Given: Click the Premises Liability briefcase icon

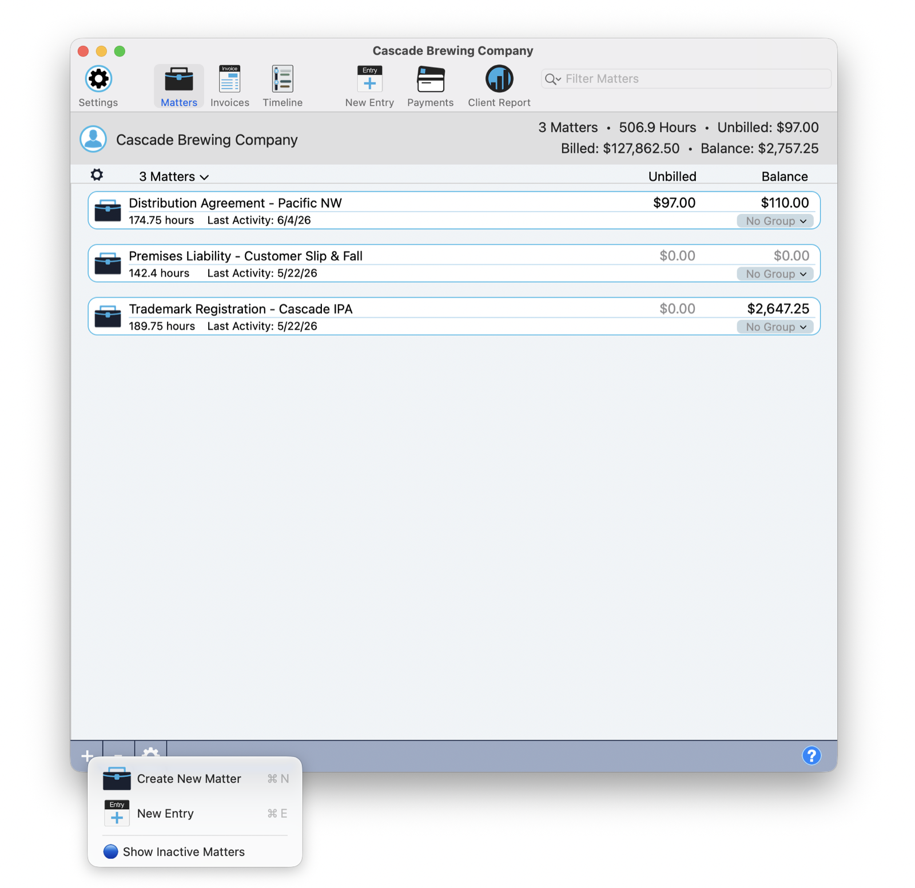Looking at the screenshot, I should click(x=108, y=263).
